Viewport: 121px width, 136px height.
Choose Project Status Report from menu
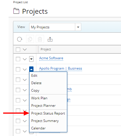pyautogui.click(x=48, y=113)
